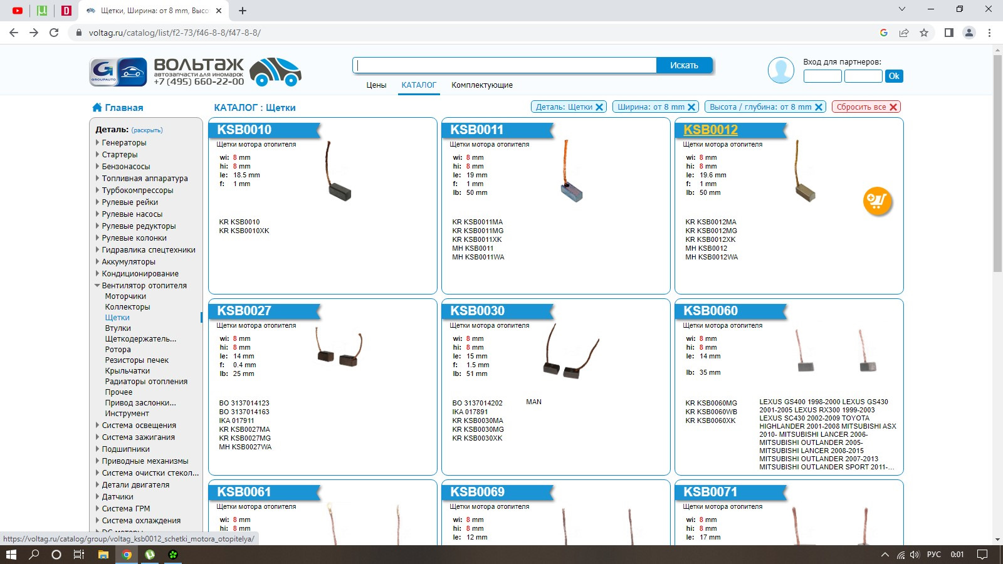Click the '(раскрыть)' expand link
The height and width of the screenshot is (564, 1003).
(x=147, y=130)
